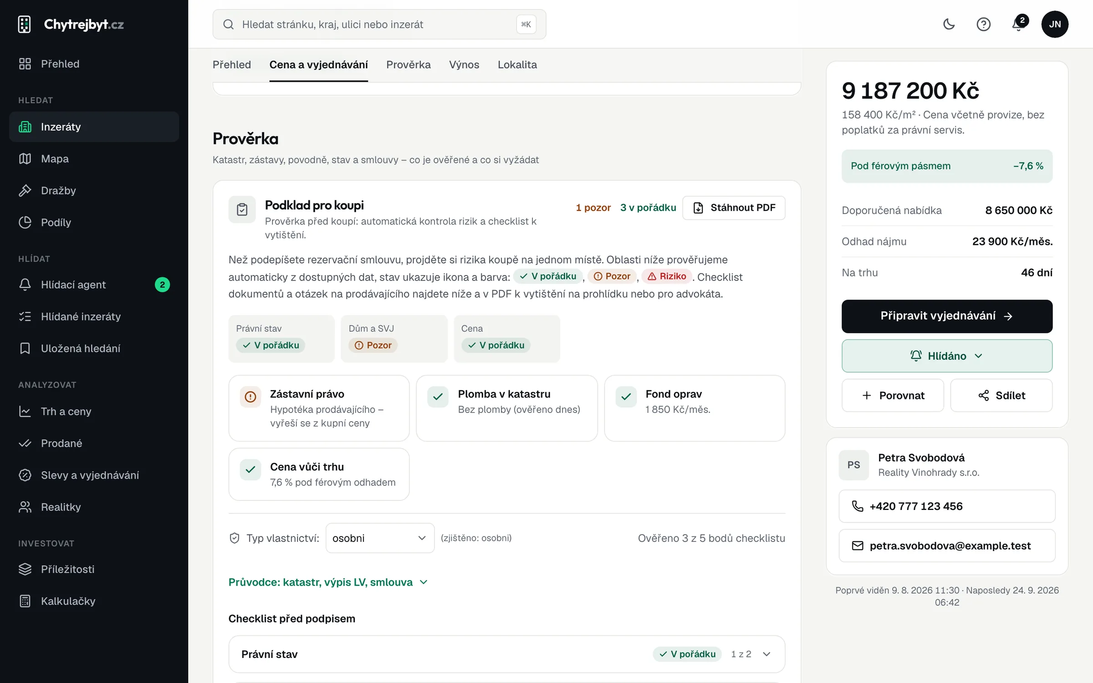Click the Pod férovým pásmem −7,6 % banner
The width and height of the screenshot is (1093, 683).
(x=947, y=166)
